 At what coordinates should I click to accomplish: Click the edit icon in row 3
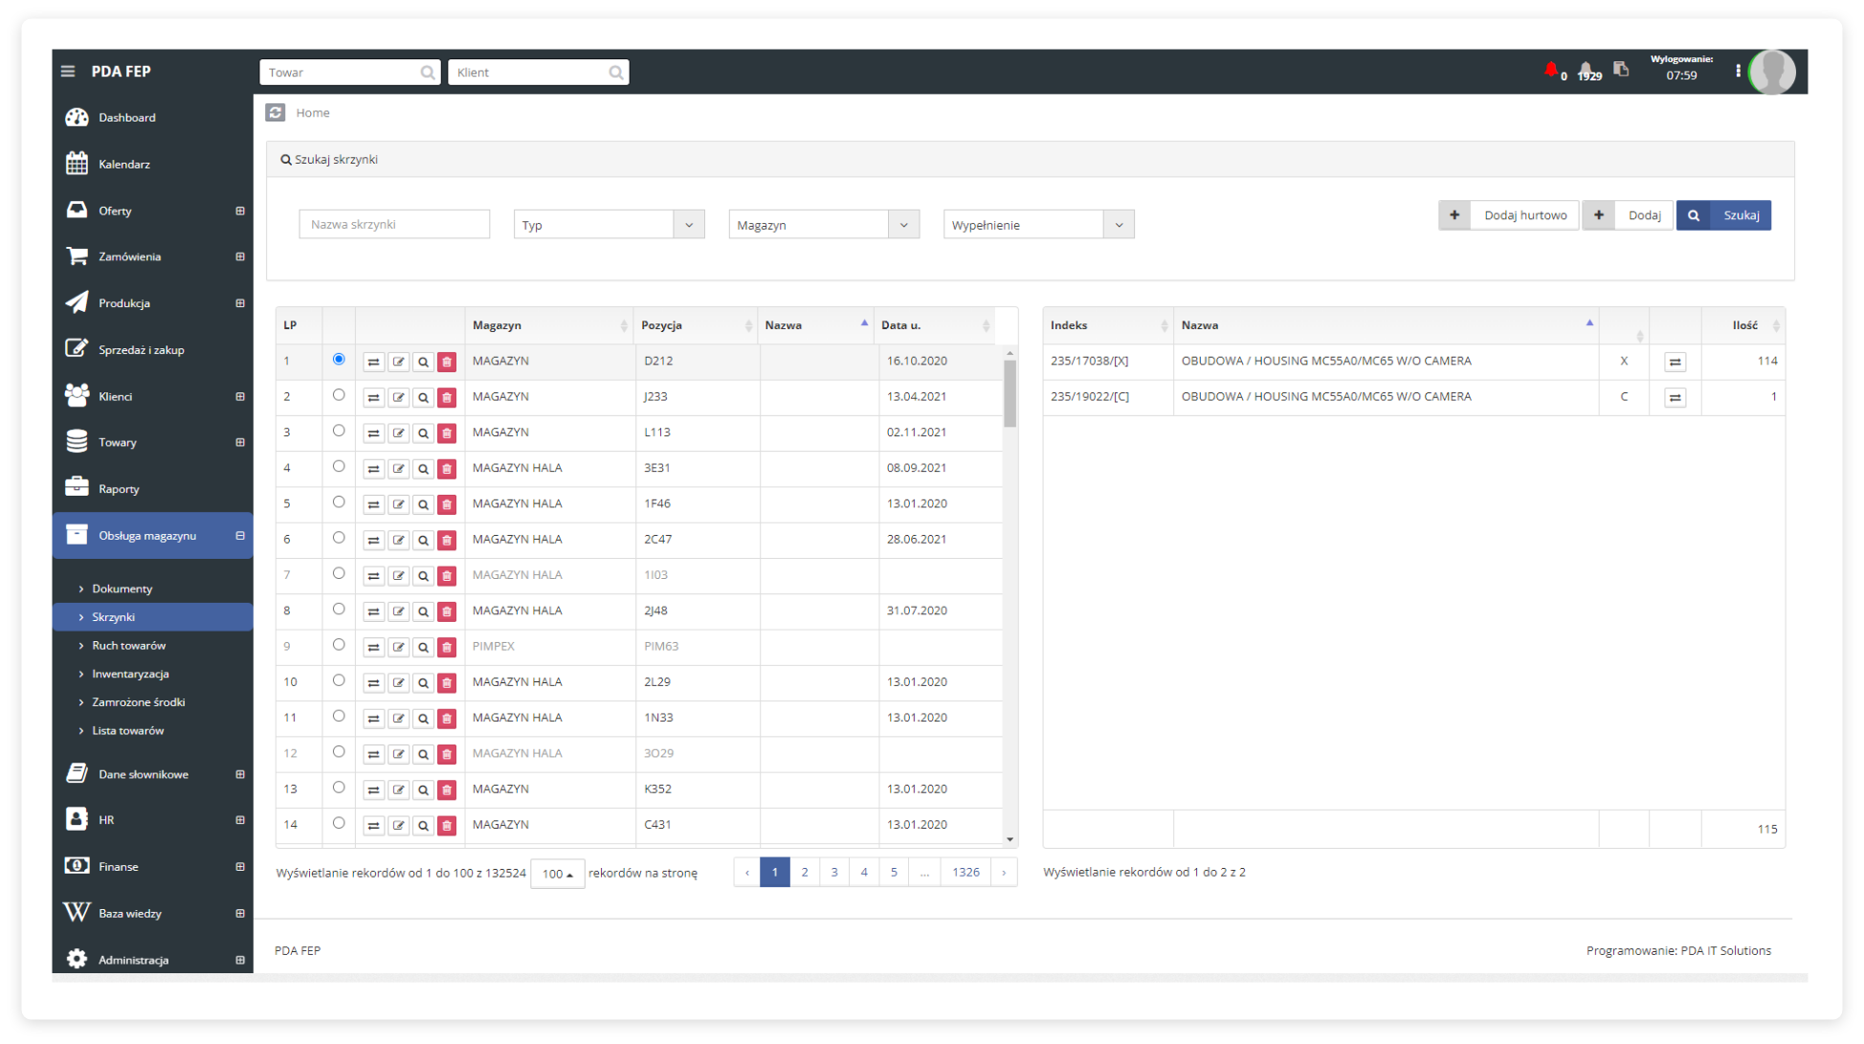398,433
